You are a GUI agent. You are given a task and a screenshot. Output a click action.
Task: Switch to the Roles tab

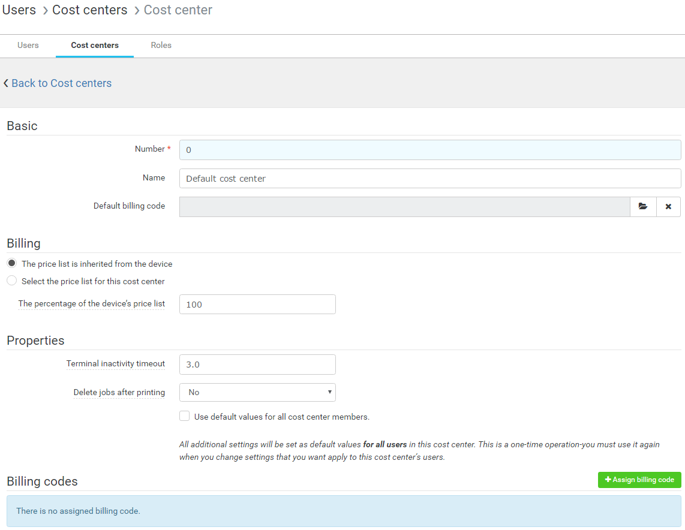pos(161,46)
